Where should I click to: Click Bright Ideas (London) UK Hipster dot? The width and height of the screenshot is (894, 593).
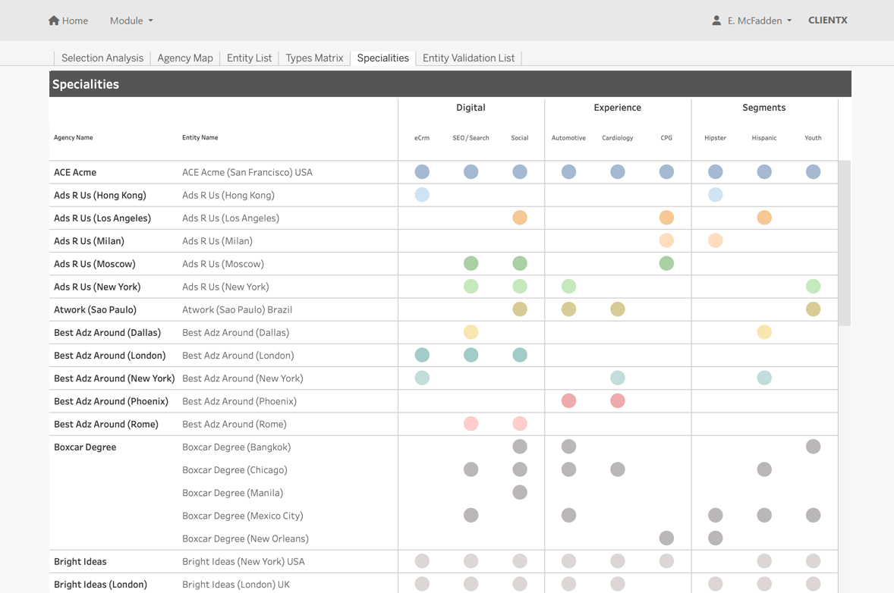[x=716, y=584]
